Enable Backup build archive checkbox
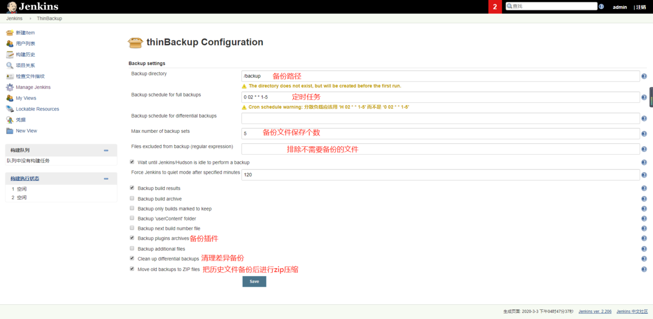Image resolution: width=653 pixels, height=319 pixels. tap(132, 199)
